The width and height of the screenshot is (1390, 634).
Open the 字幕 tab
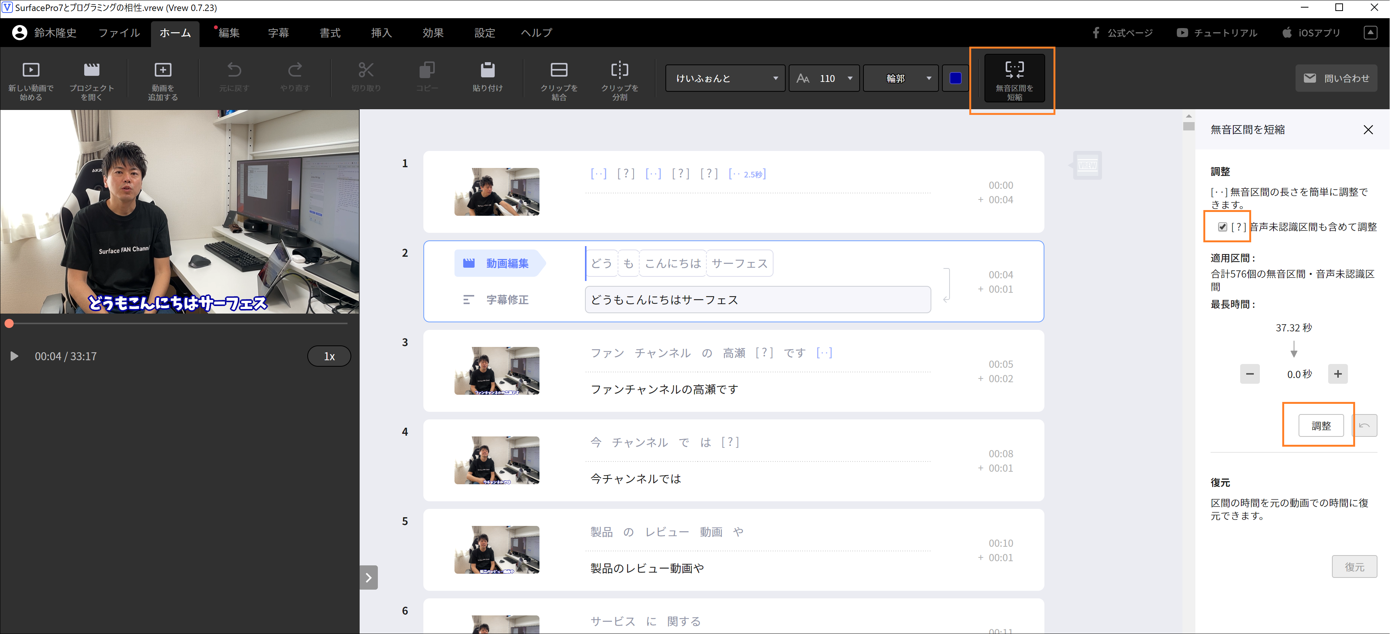tap(278, 33)
